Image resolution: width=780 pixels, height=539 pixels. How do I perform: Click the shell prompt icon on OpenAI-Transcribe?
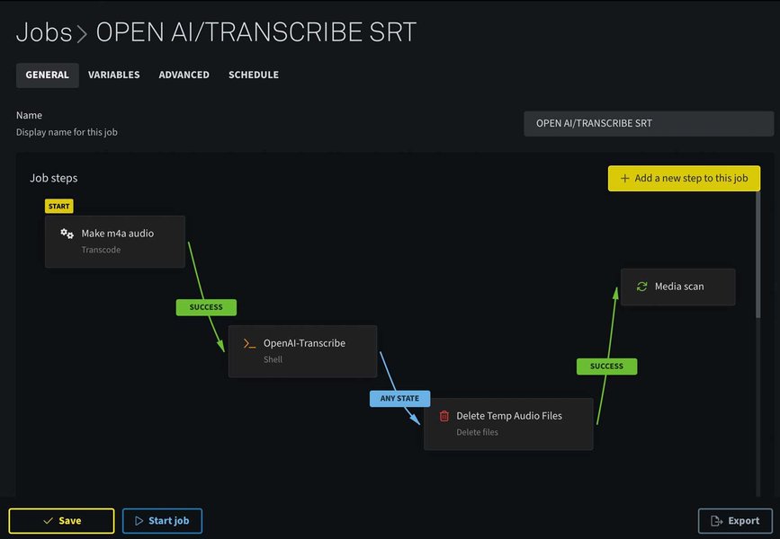click(x=249, y=343)
